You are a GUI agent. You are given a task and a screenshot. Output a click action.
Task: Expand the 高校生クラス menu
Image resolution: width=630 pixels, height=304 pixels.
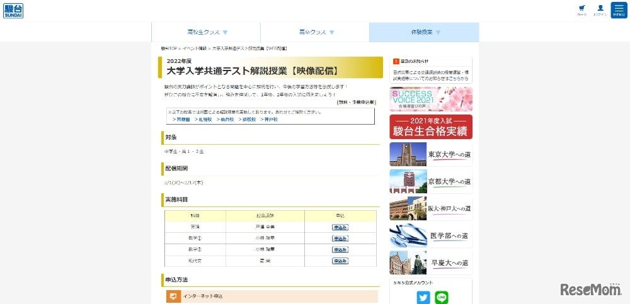pyautogui.click(x=206, y=32)
